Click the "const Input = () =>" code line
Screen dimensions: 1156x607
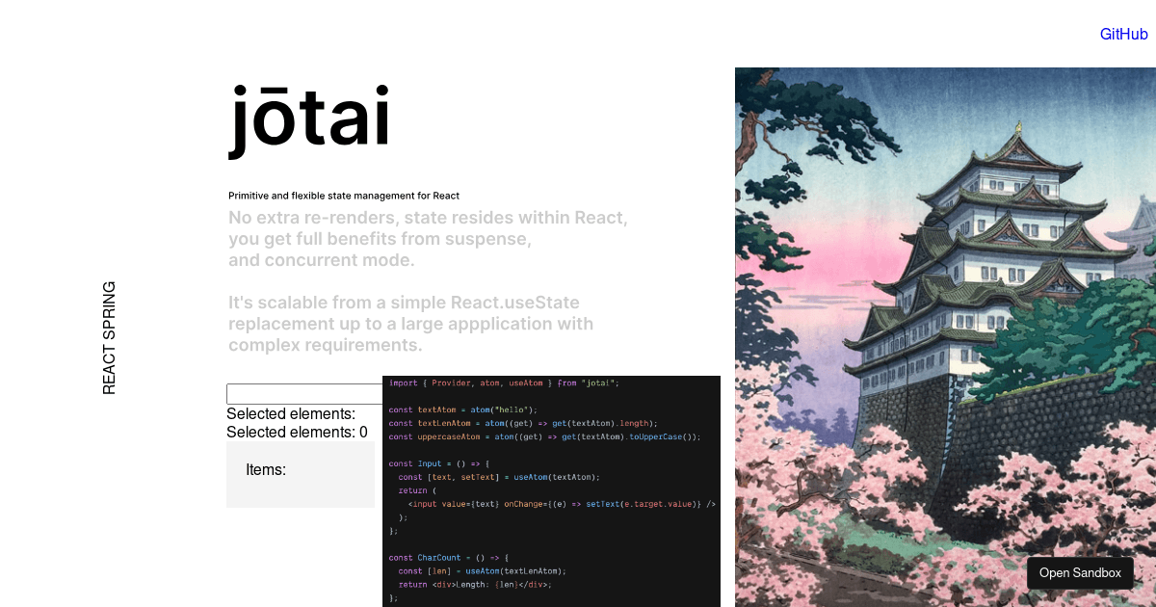[439, 463]
